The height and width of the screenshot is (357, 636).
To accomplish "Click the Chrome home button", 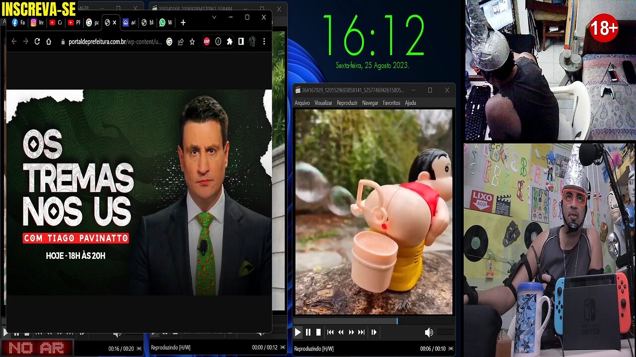I will (49, 42).
